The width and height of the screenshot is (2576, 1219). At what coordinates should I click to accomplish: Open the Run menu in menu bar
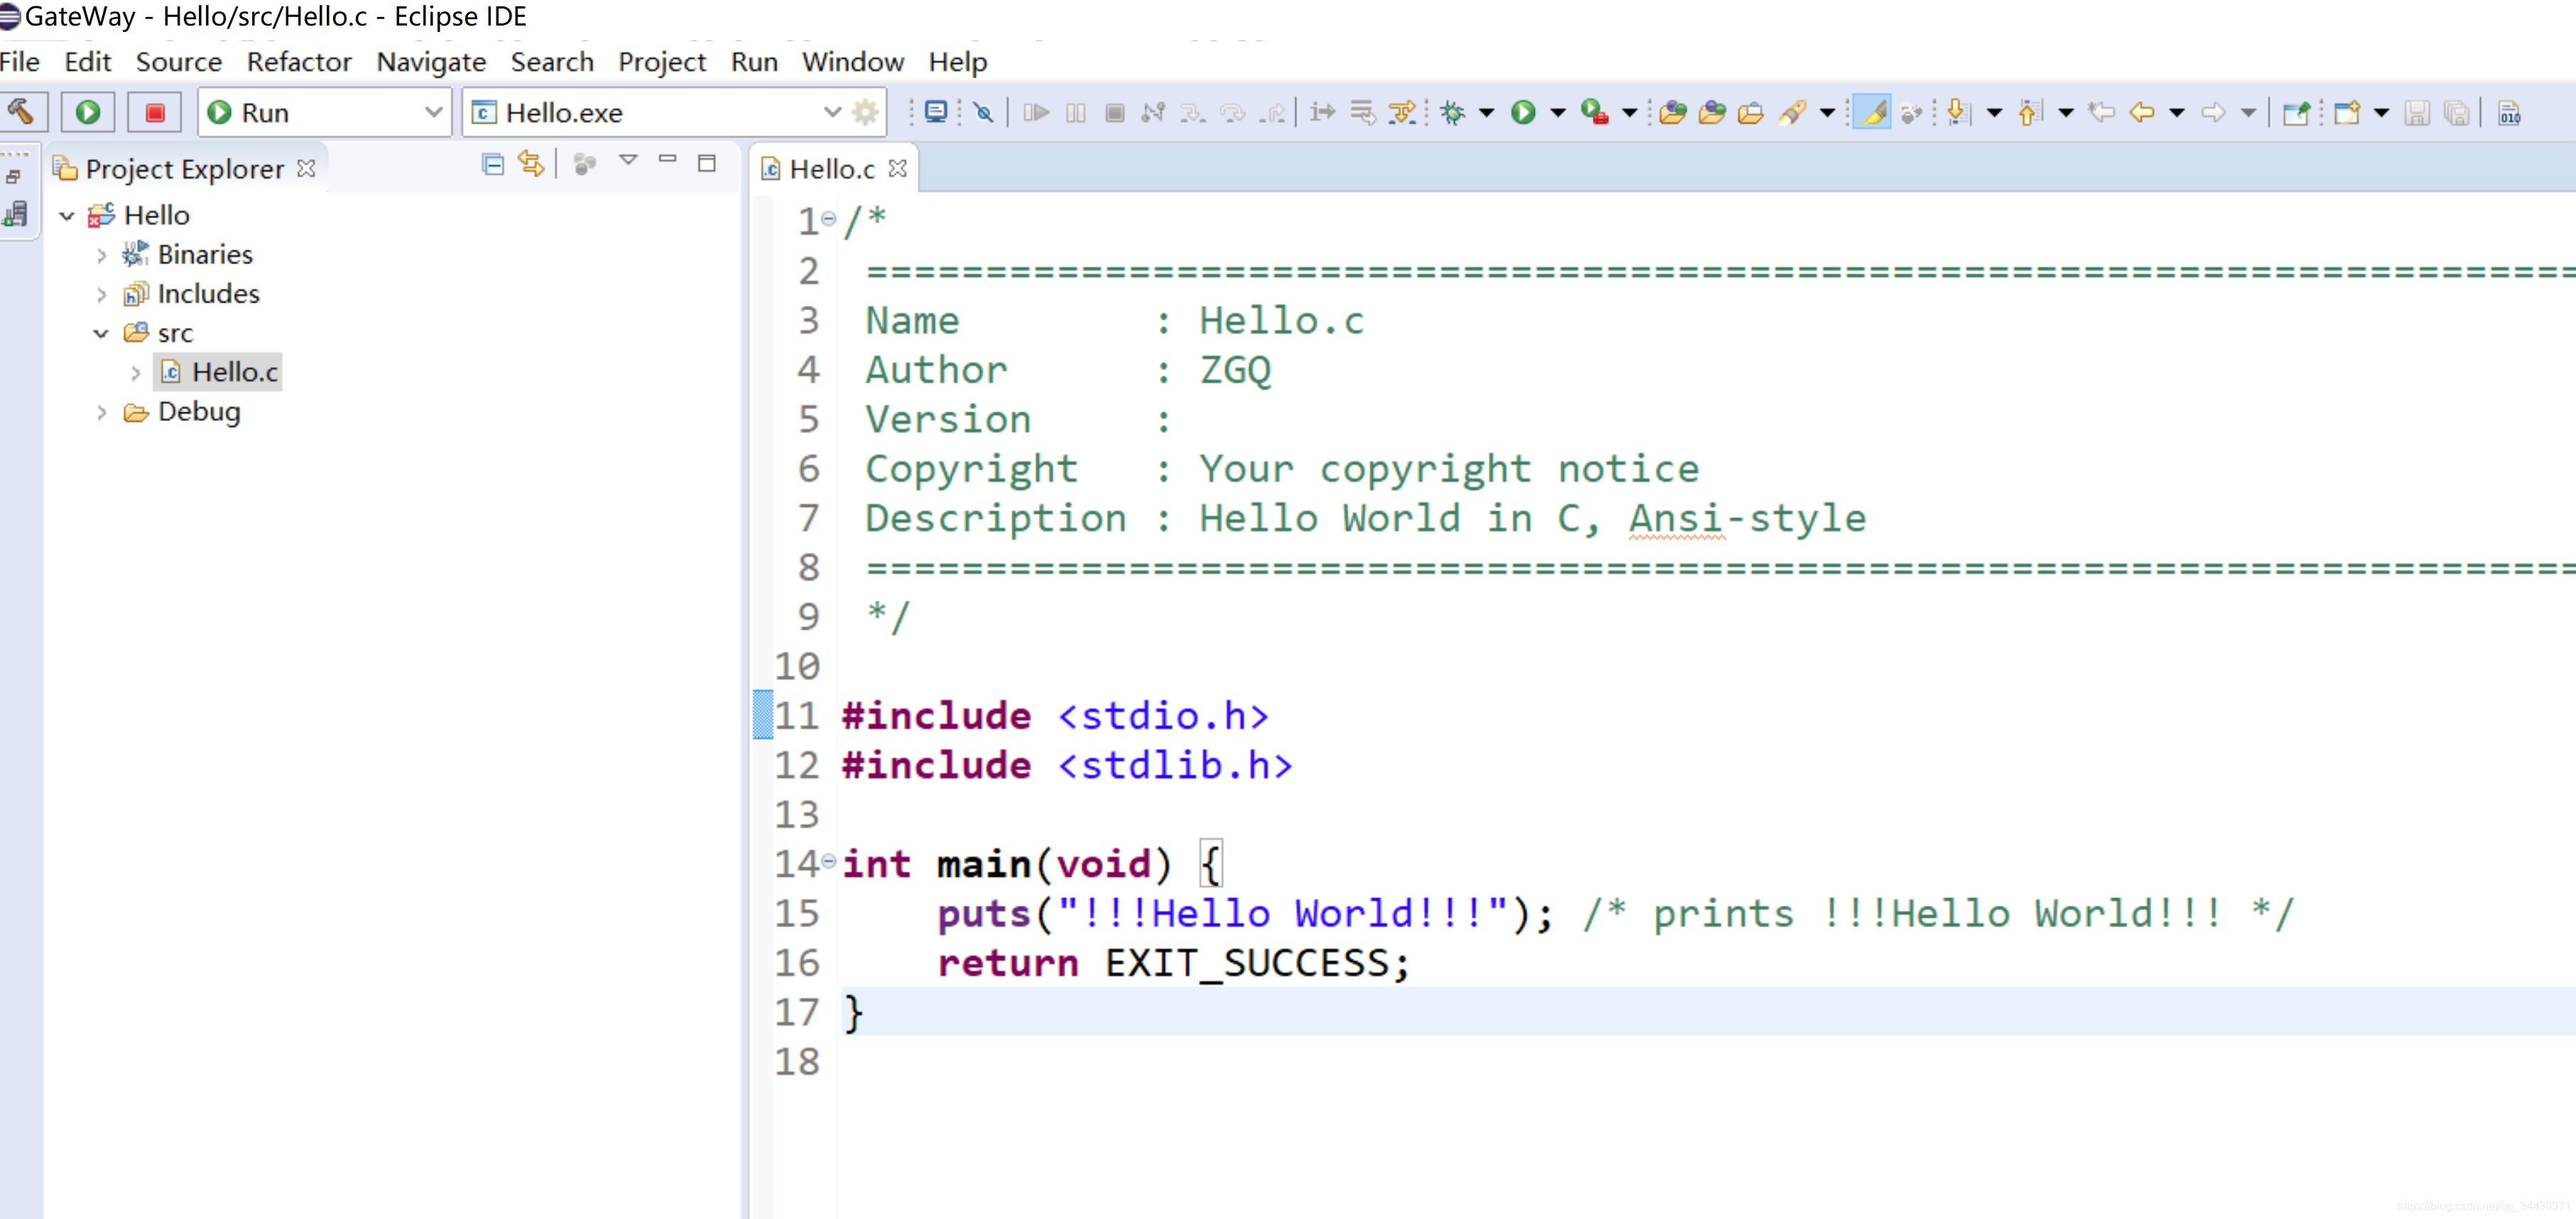[754, 61]
